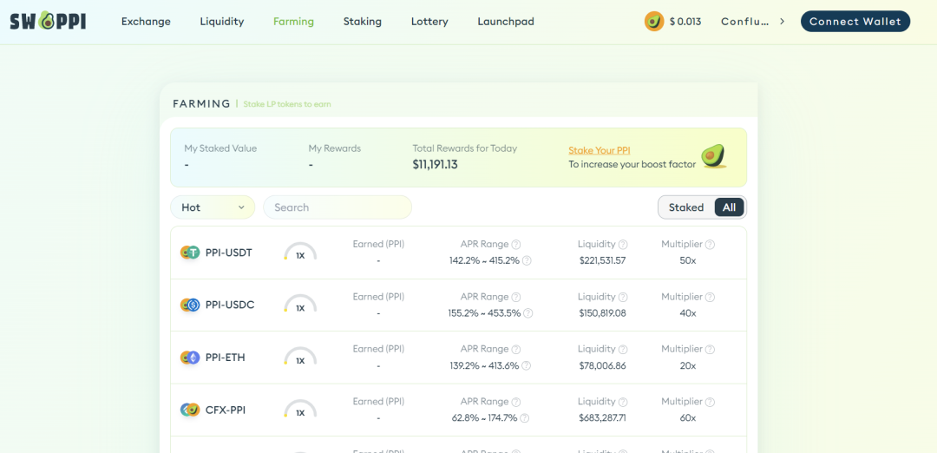The image size is (937, 453).
Task: Click the PPI-ETH token pair icon
Action: click(190, 358)
